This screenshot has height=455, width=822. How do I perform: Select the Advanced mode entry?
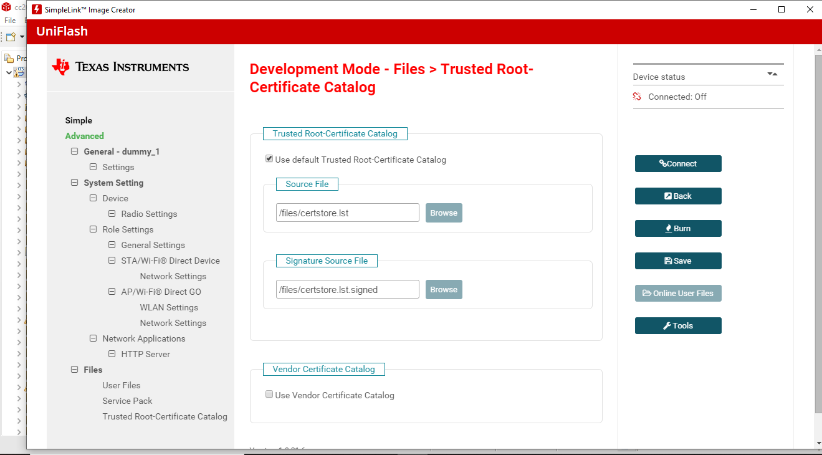pyautogui.click(x=85, y=136)
